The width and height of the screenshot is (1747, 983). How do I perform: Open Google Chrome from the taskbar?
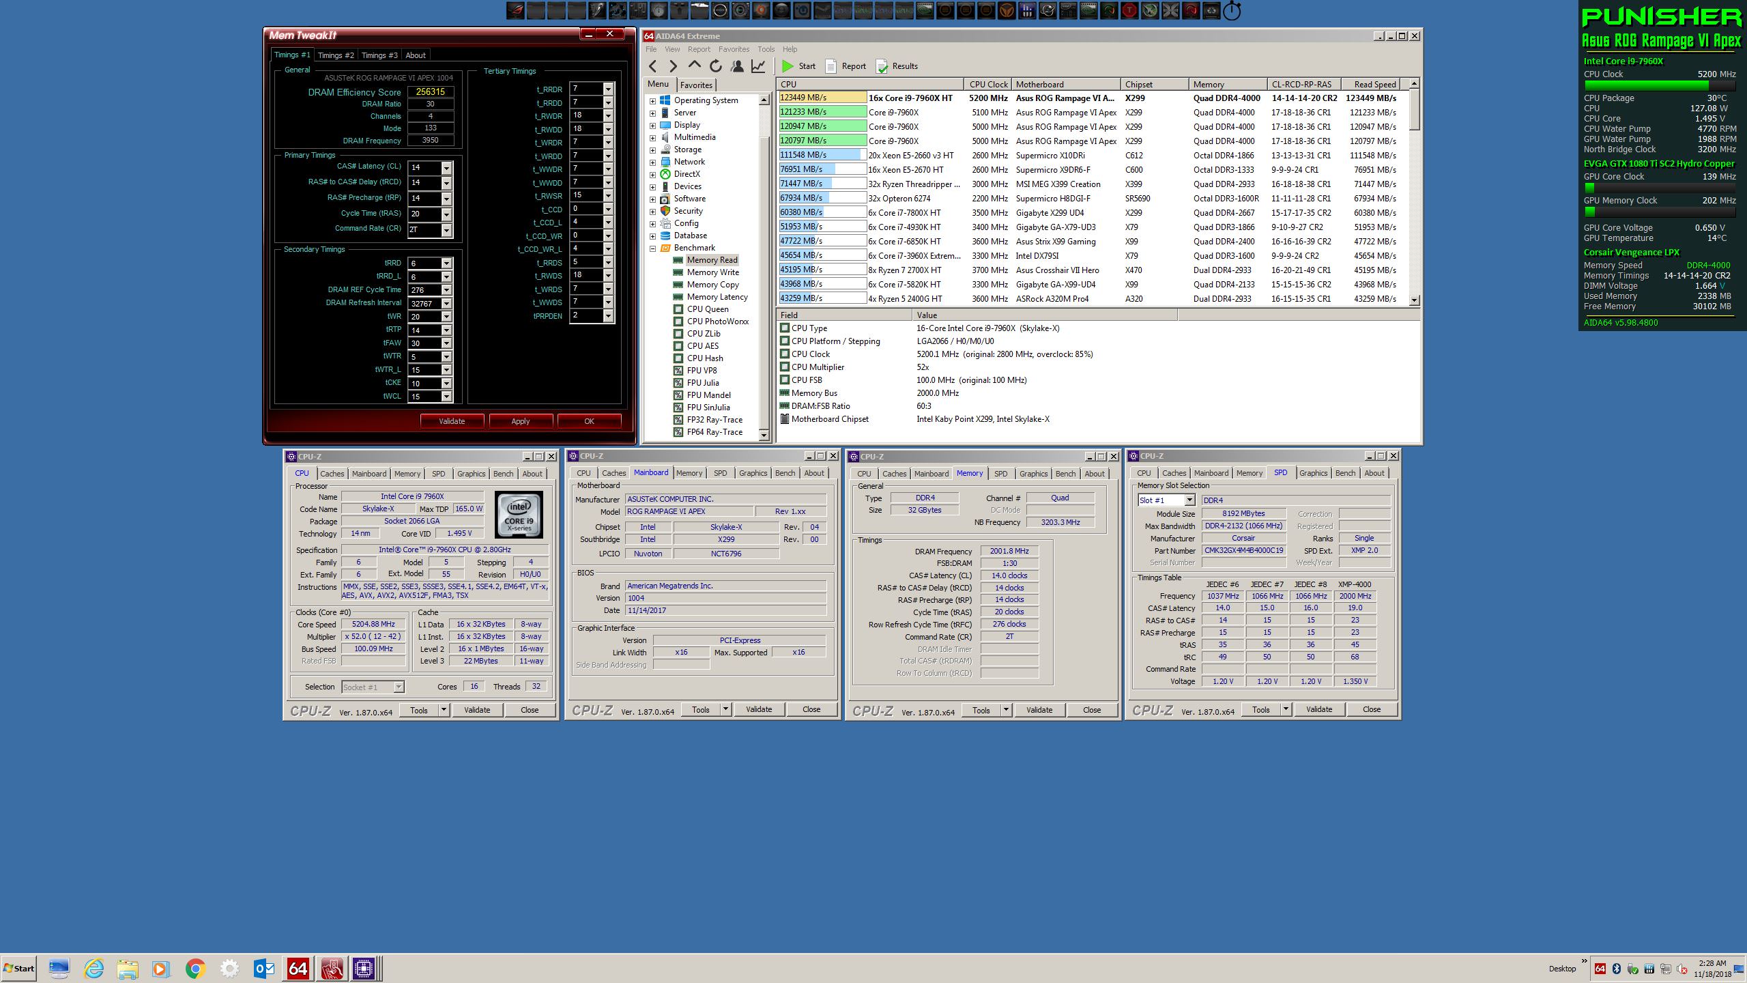195,969
